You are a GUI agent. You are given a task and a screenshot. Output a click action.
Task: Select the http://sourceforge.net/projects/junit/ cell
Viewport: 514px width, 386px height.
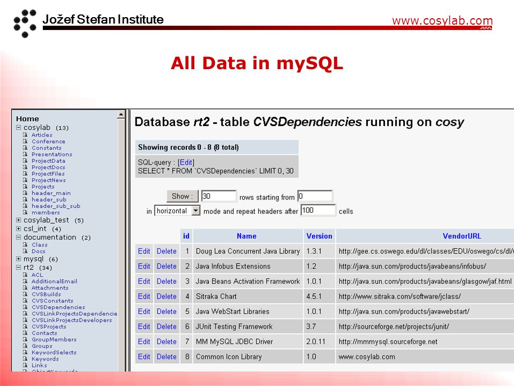pos(425,326)
